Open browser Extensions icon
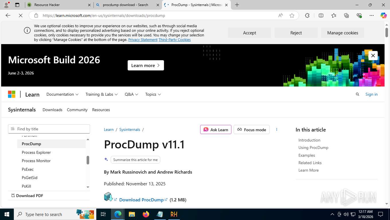The height and width of the screenshot is (220, 390). click(307, 15)
